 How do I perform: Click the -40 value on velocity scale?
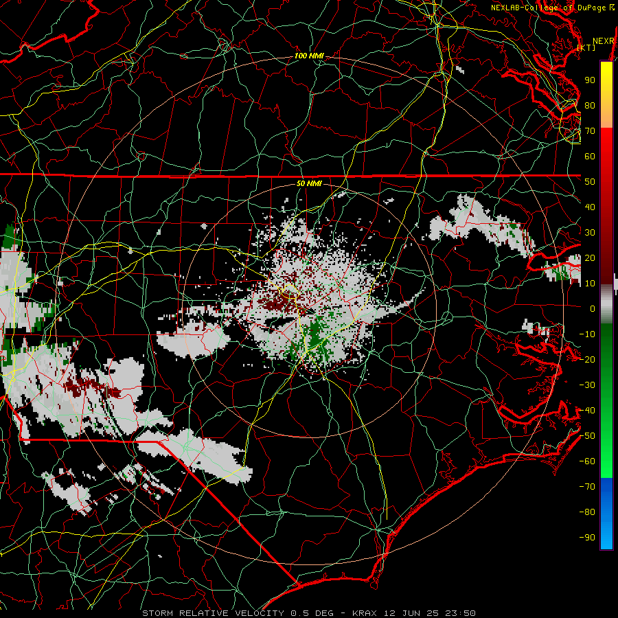click(x=587, y=411)
